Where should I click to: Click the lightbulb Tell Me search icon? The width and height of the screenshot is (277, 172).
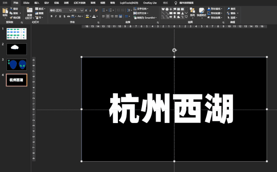pyautogui.click(x=176, y=3)
